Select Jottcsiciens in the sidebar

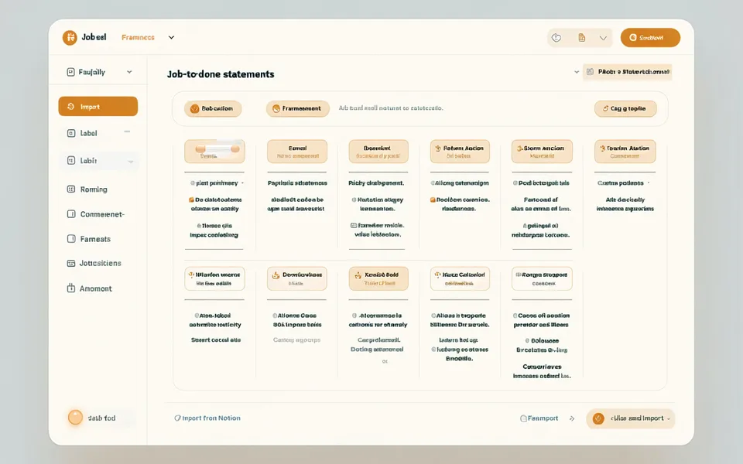[x=94, y=263]
